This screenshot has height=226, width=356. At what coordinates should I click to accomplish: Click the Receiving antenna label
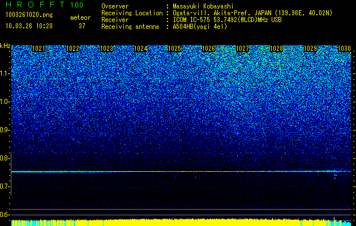pos(130,27)
